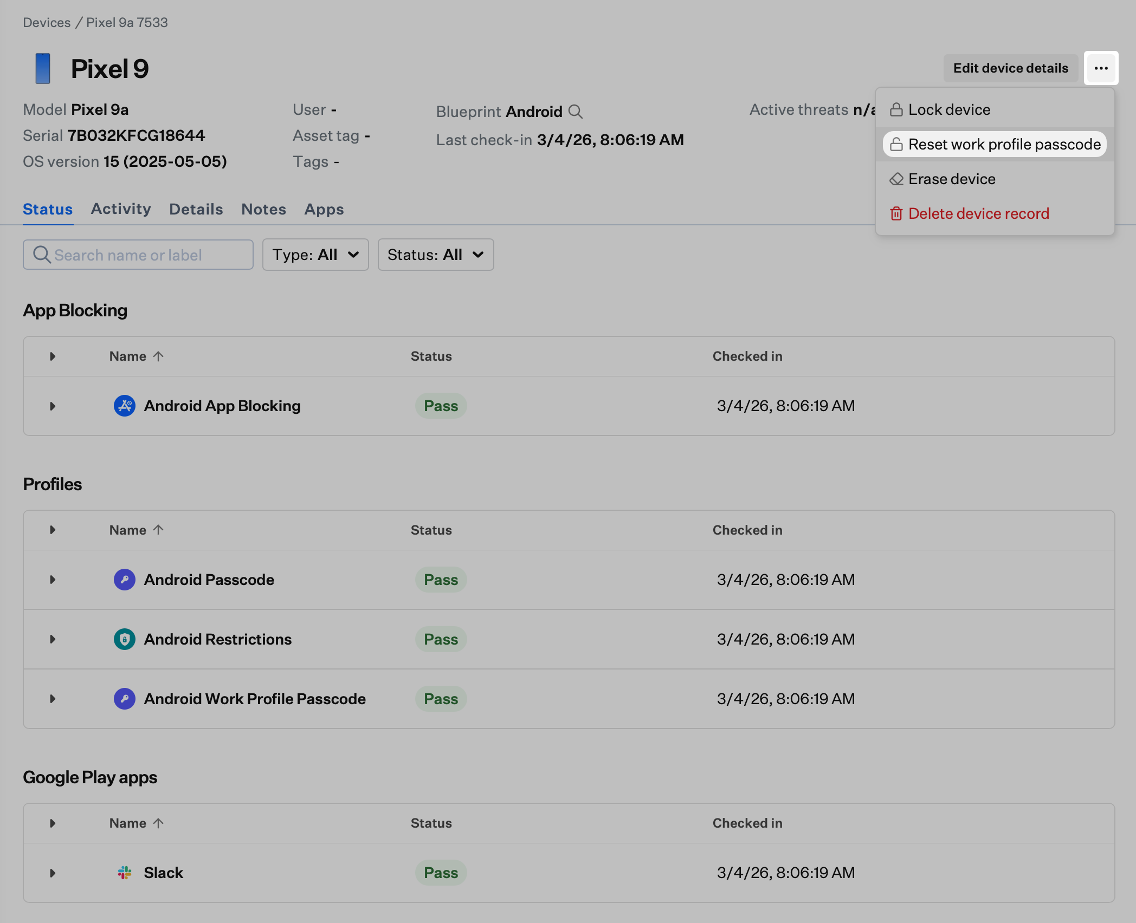Click Edit device details button
This screenshot has width=1136, height=923.
[x=1011, y=68]
